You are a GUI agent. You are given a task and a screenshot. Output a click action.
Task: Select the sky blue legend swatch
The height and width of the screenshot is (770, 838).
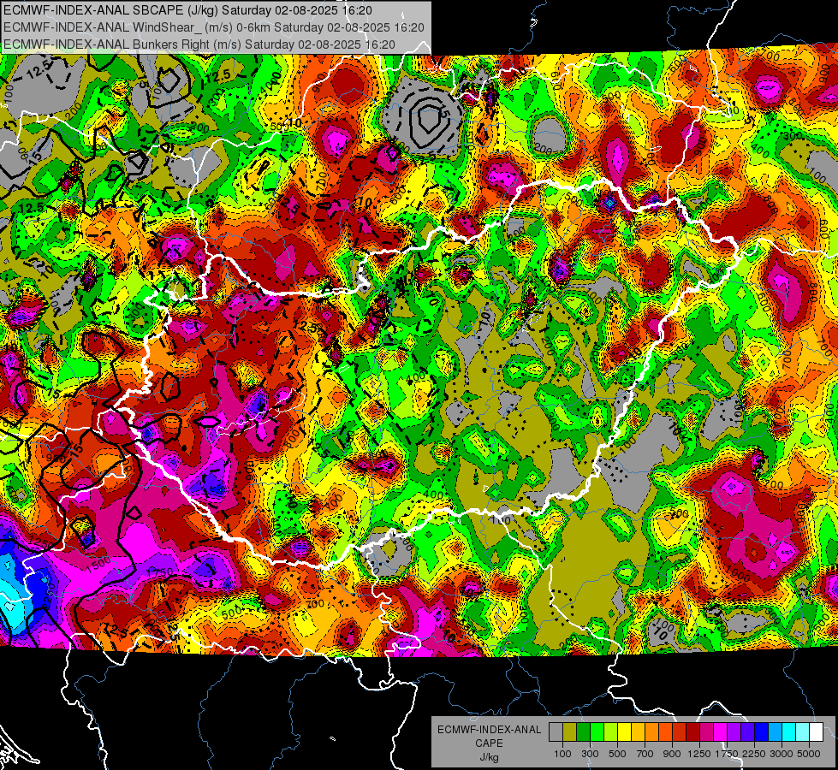point(775,732)
